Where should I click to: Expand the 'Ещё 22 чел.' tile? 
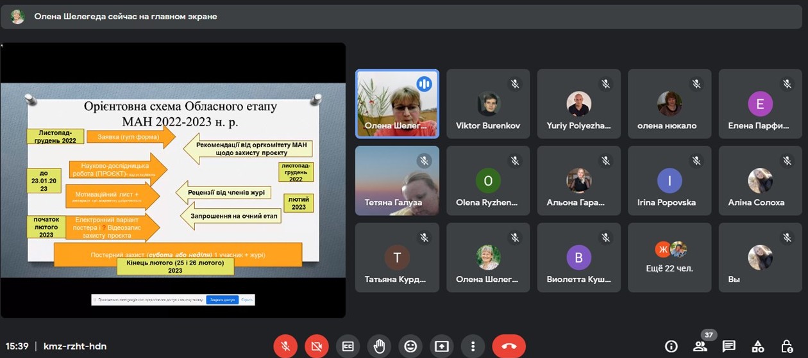tap(669, 257)
